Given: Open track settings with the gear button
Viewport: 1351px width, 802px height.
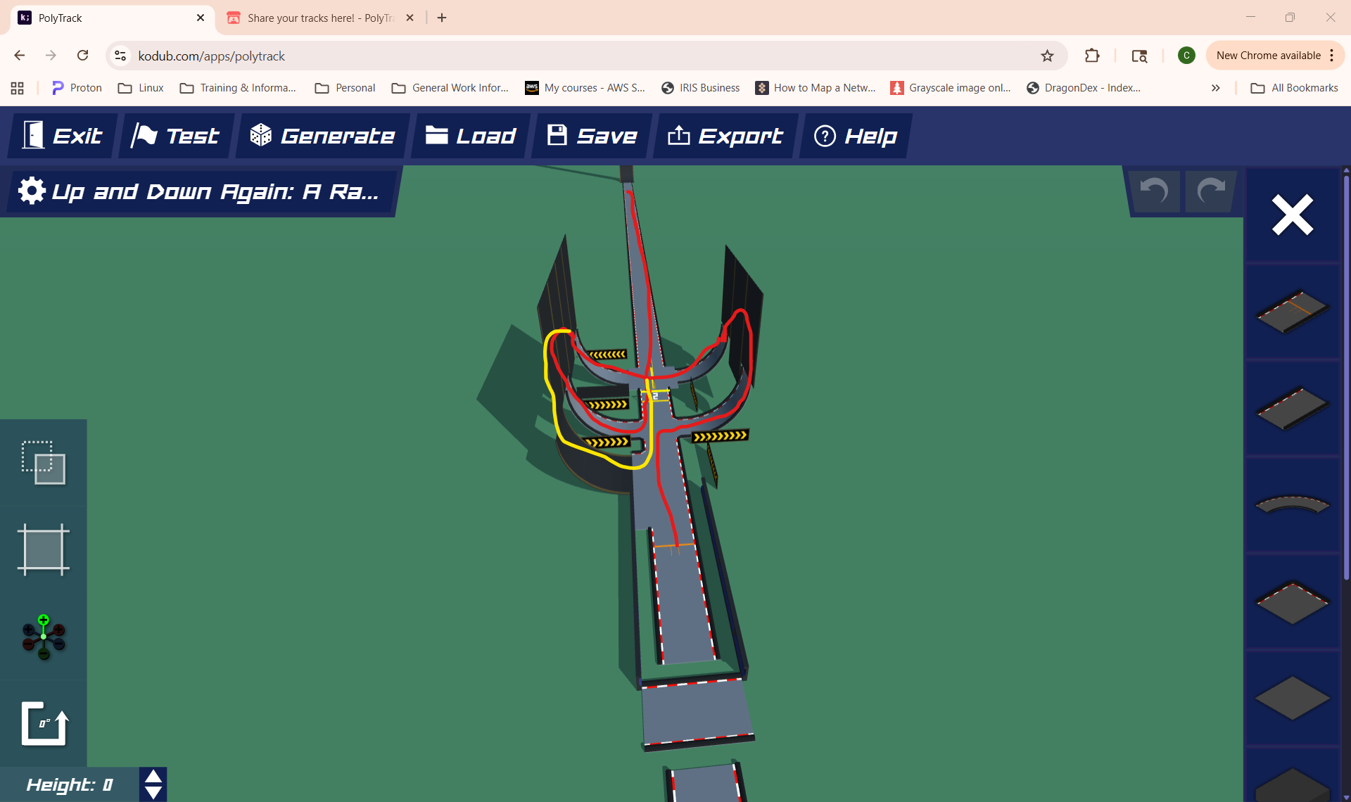Looking at the screenshot, I should pyautogui.click(x=32, y=191).
